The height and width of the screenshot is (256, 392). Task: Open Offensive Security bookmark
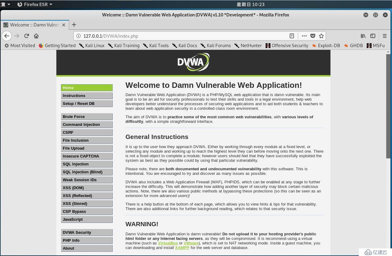click(287, 45)
